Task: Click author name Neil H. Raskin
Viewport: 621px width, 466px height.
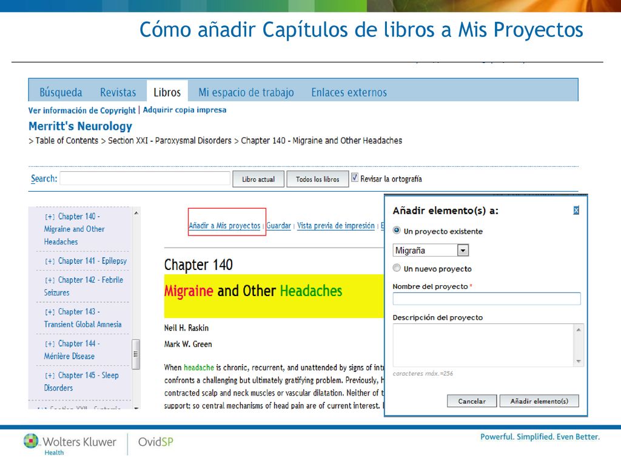Action: pos(186,328)
